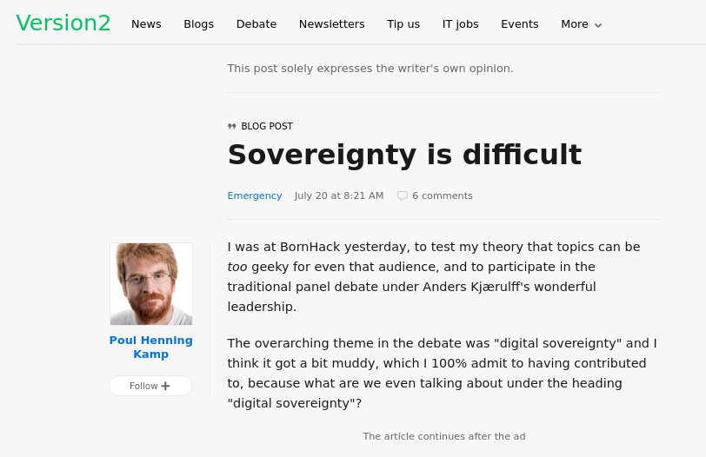Screen dimensions: 706x457
Task: Select Tip us in navigation
Action: (x=403, y=24)
